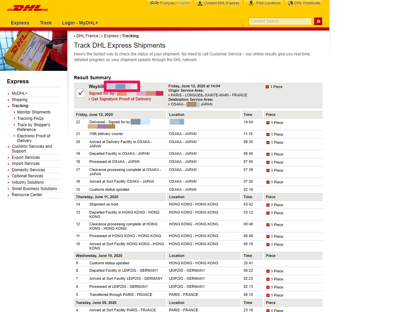This screenshot has height=312, width=417.
Task: Click Tuesday, June 09, 2020 date header
Action: [96, 303]
